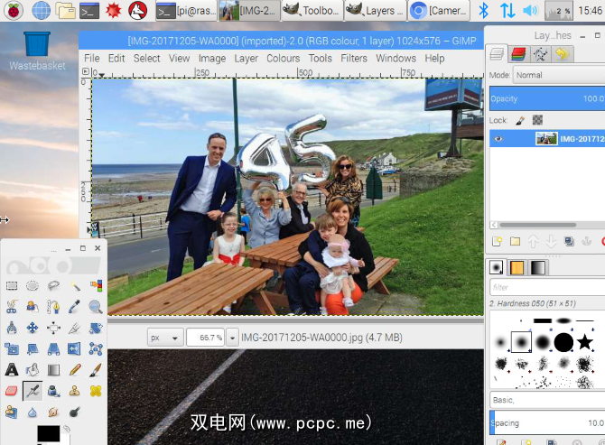Choose the Eraser tool
Viewport: 605px width, 445px height.
(x=12, y=391)
